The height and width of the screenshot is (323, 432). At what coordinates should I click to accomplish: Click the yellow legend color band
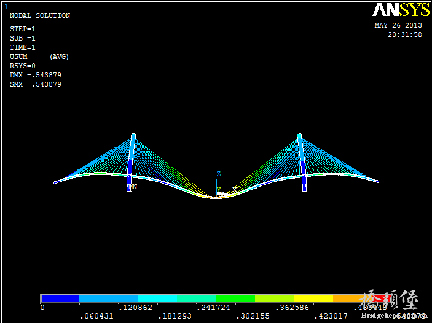pyautogui.click(x=313, y=298)
